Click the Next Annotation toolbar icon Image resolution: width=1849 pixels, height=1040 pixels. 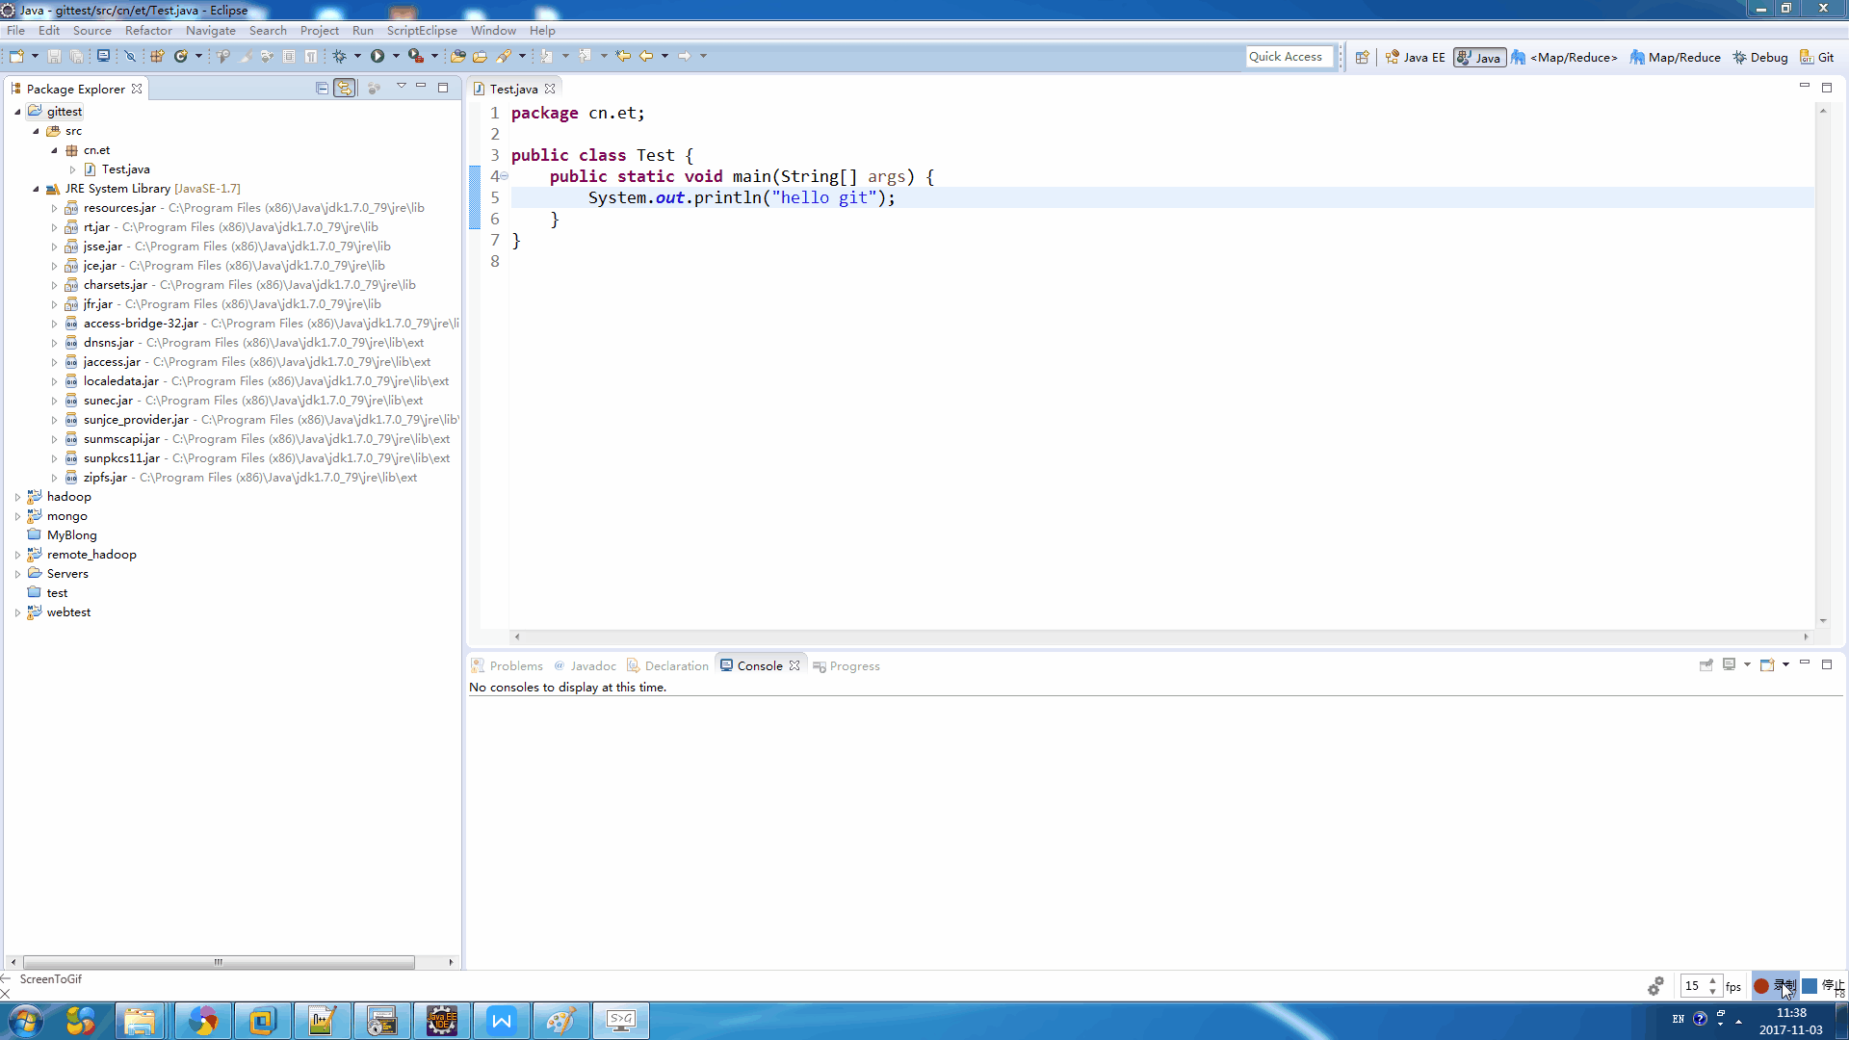point(546,56)
